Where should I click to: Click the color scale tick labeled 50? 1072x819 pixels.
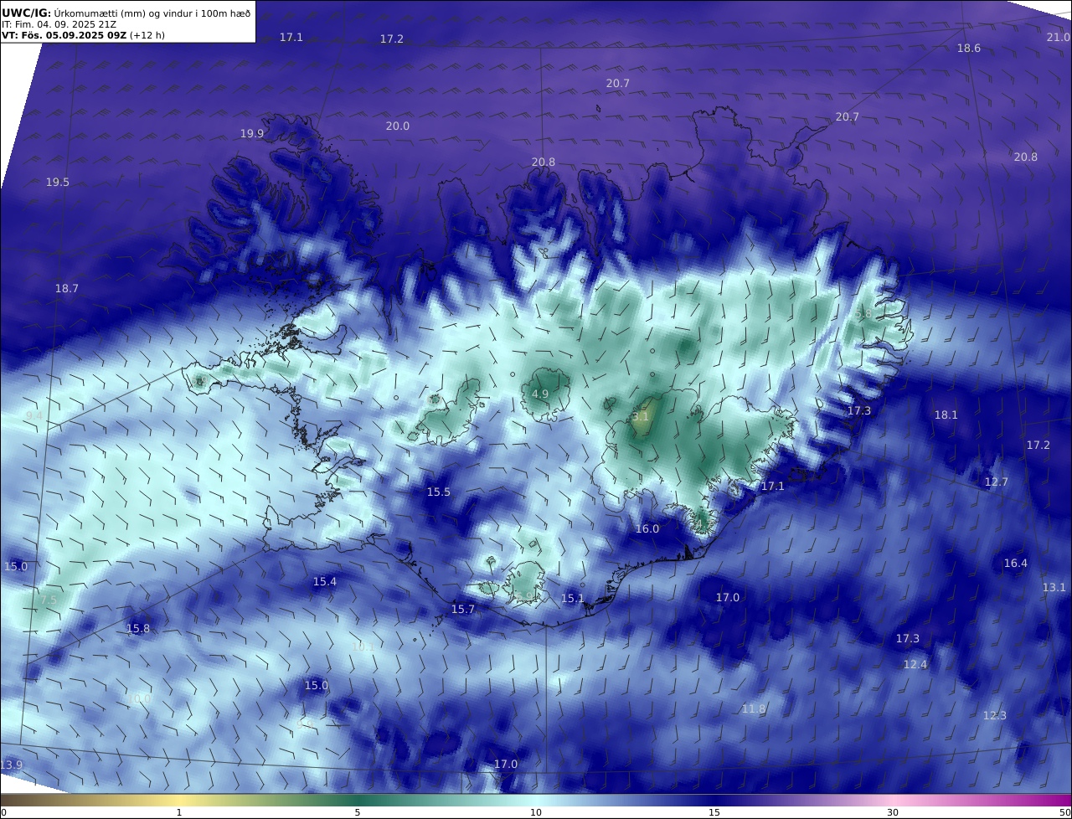click(x=1065, y=812)
